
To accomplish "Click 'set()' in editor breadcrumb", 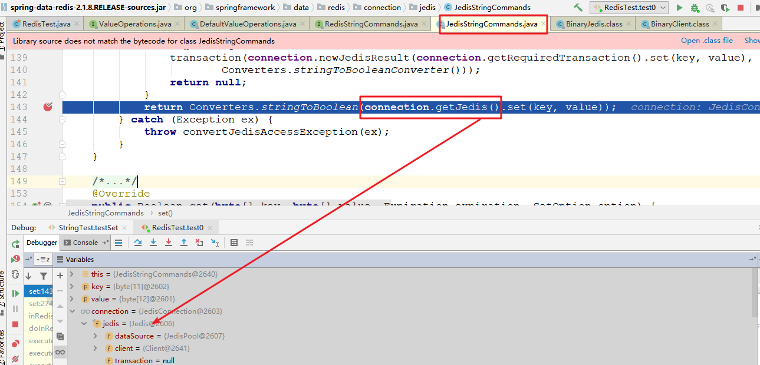I will click(165, 213).
